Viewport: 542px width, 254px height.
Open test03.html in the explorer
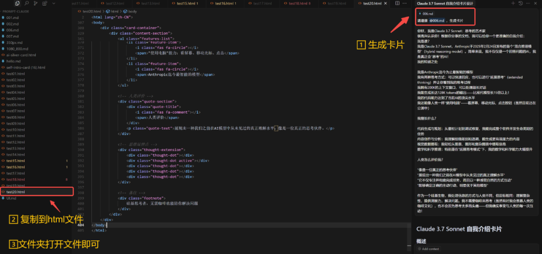coord(36,86)
